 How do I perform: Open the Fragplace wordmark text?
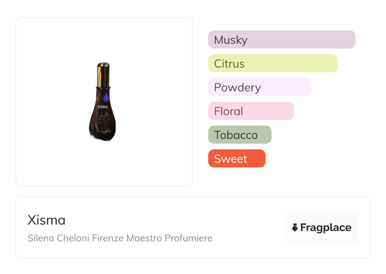point(326,228)
